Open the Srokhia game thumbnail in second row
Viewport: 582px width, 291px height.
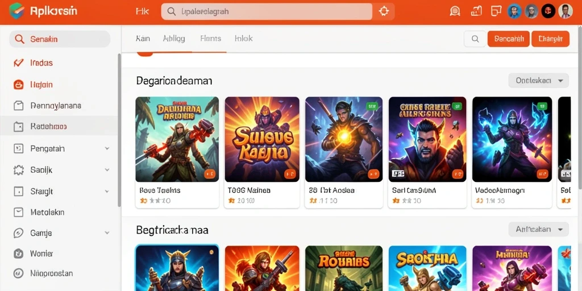pyautogui.click(x=427, y=268)
